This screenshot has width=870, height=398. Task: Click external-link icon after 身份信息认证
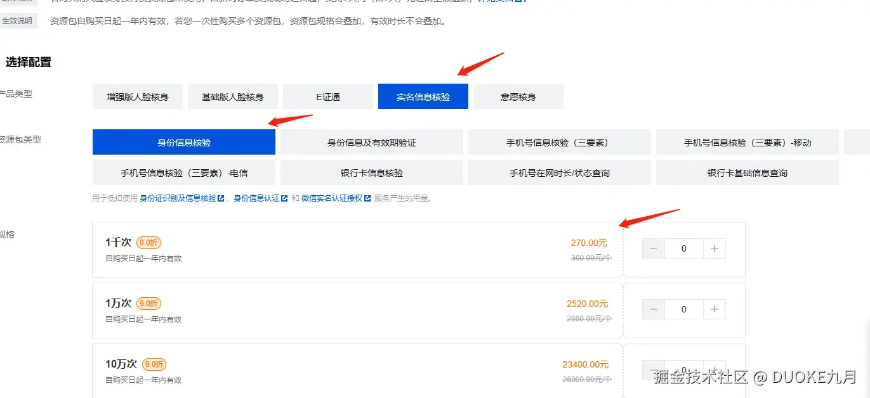(284, 198)
